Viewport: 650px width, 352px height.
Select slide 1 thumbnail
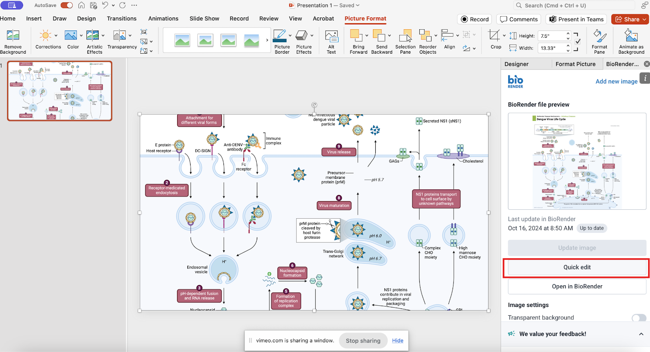(x=60, y=91)
